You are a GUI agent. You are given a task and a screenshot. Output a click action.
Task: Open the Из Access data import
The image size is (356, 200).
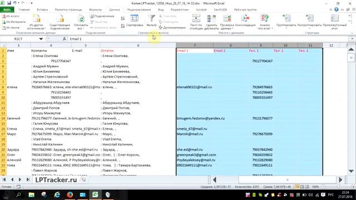tap(11, 16)
